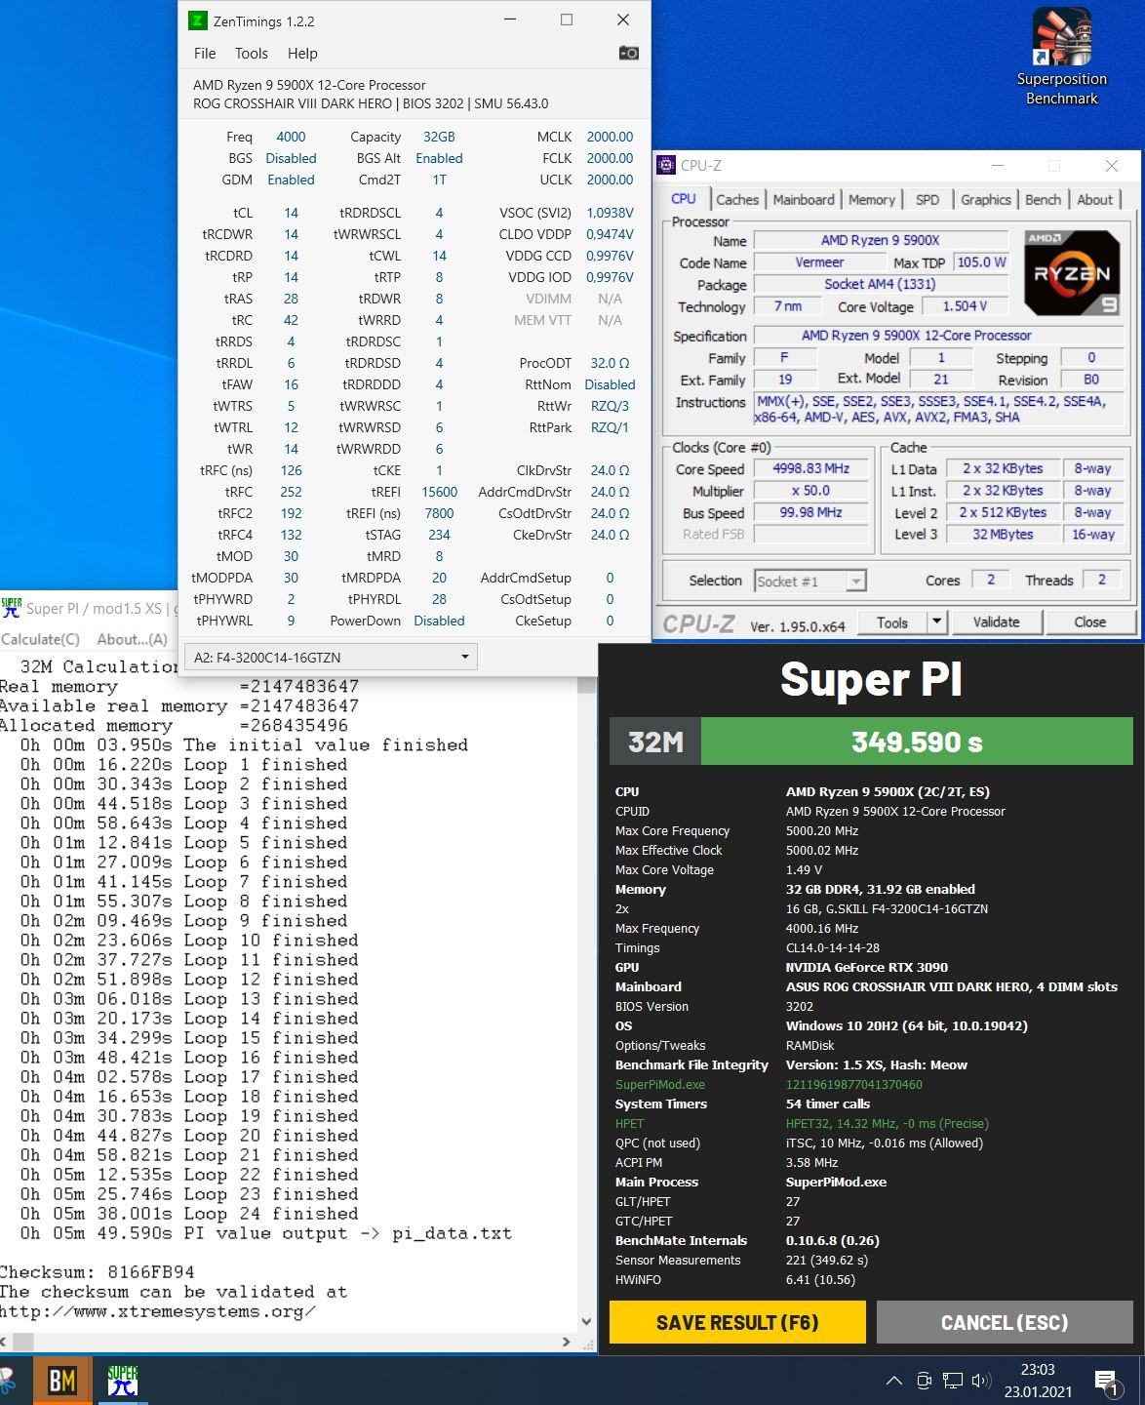
Task: Click Validate button in CPU-Z
Action: pyautogui.click(x=996, y=622)
